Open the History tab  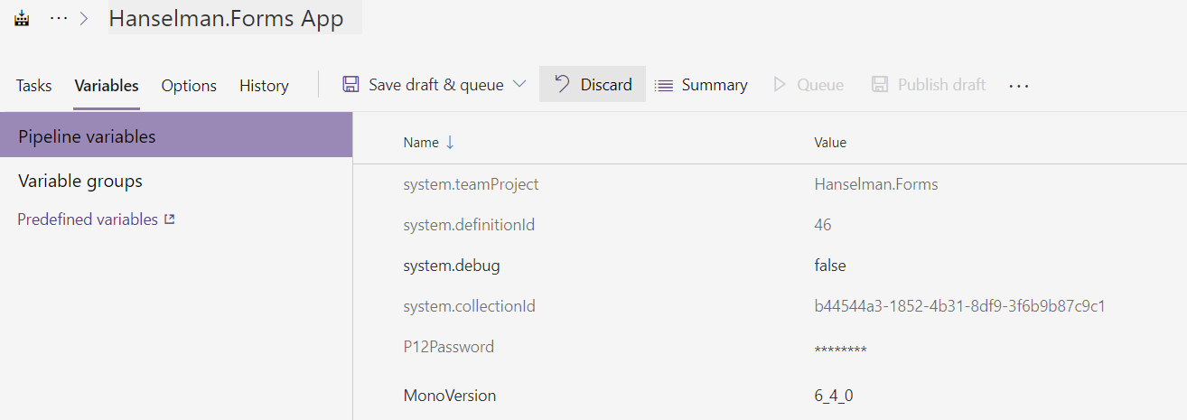264,86
